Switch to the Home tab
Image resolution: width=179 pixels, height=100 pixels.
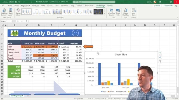click(x=10, y=6)
